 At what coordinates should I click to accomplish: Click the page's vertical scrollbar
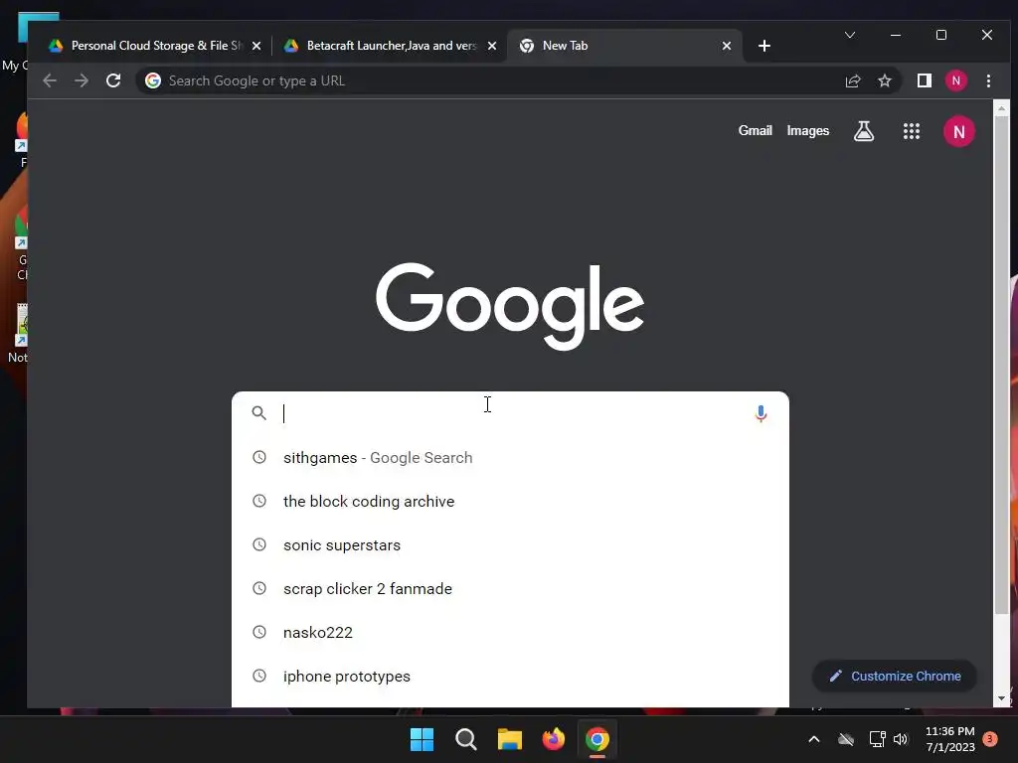point(1001,367)
